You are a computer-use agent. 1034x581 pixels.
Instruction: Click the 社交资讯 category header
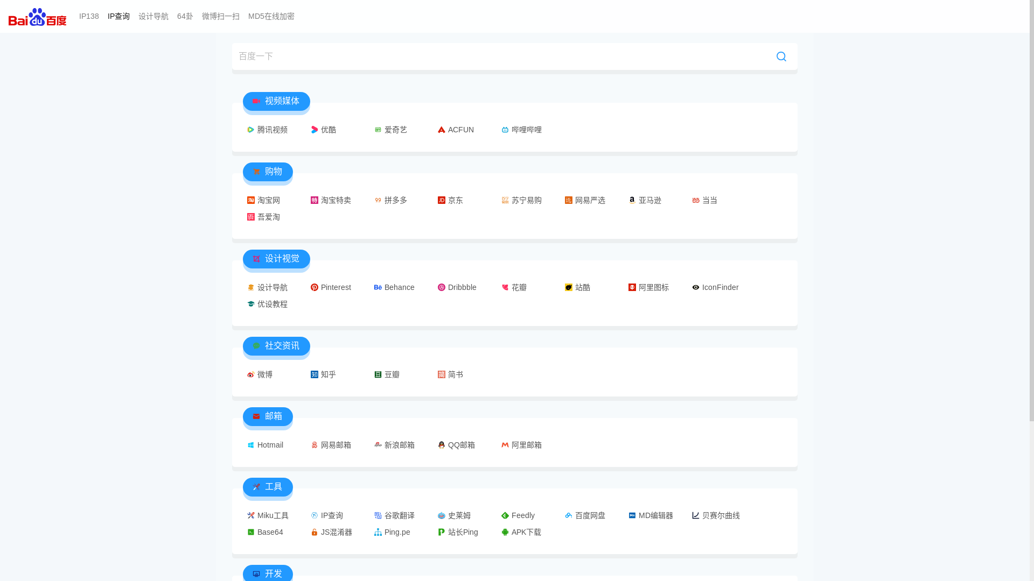(276, 346)
